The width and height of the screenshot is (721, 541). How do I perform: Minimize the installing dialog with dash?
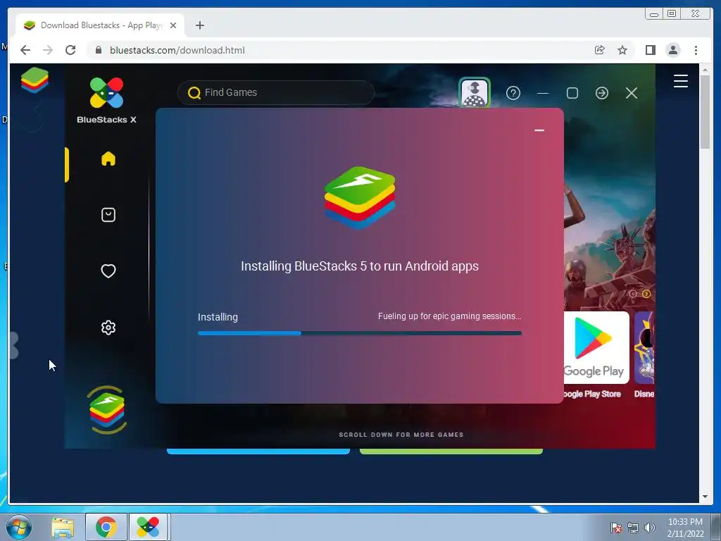click(x=539, y=130)
